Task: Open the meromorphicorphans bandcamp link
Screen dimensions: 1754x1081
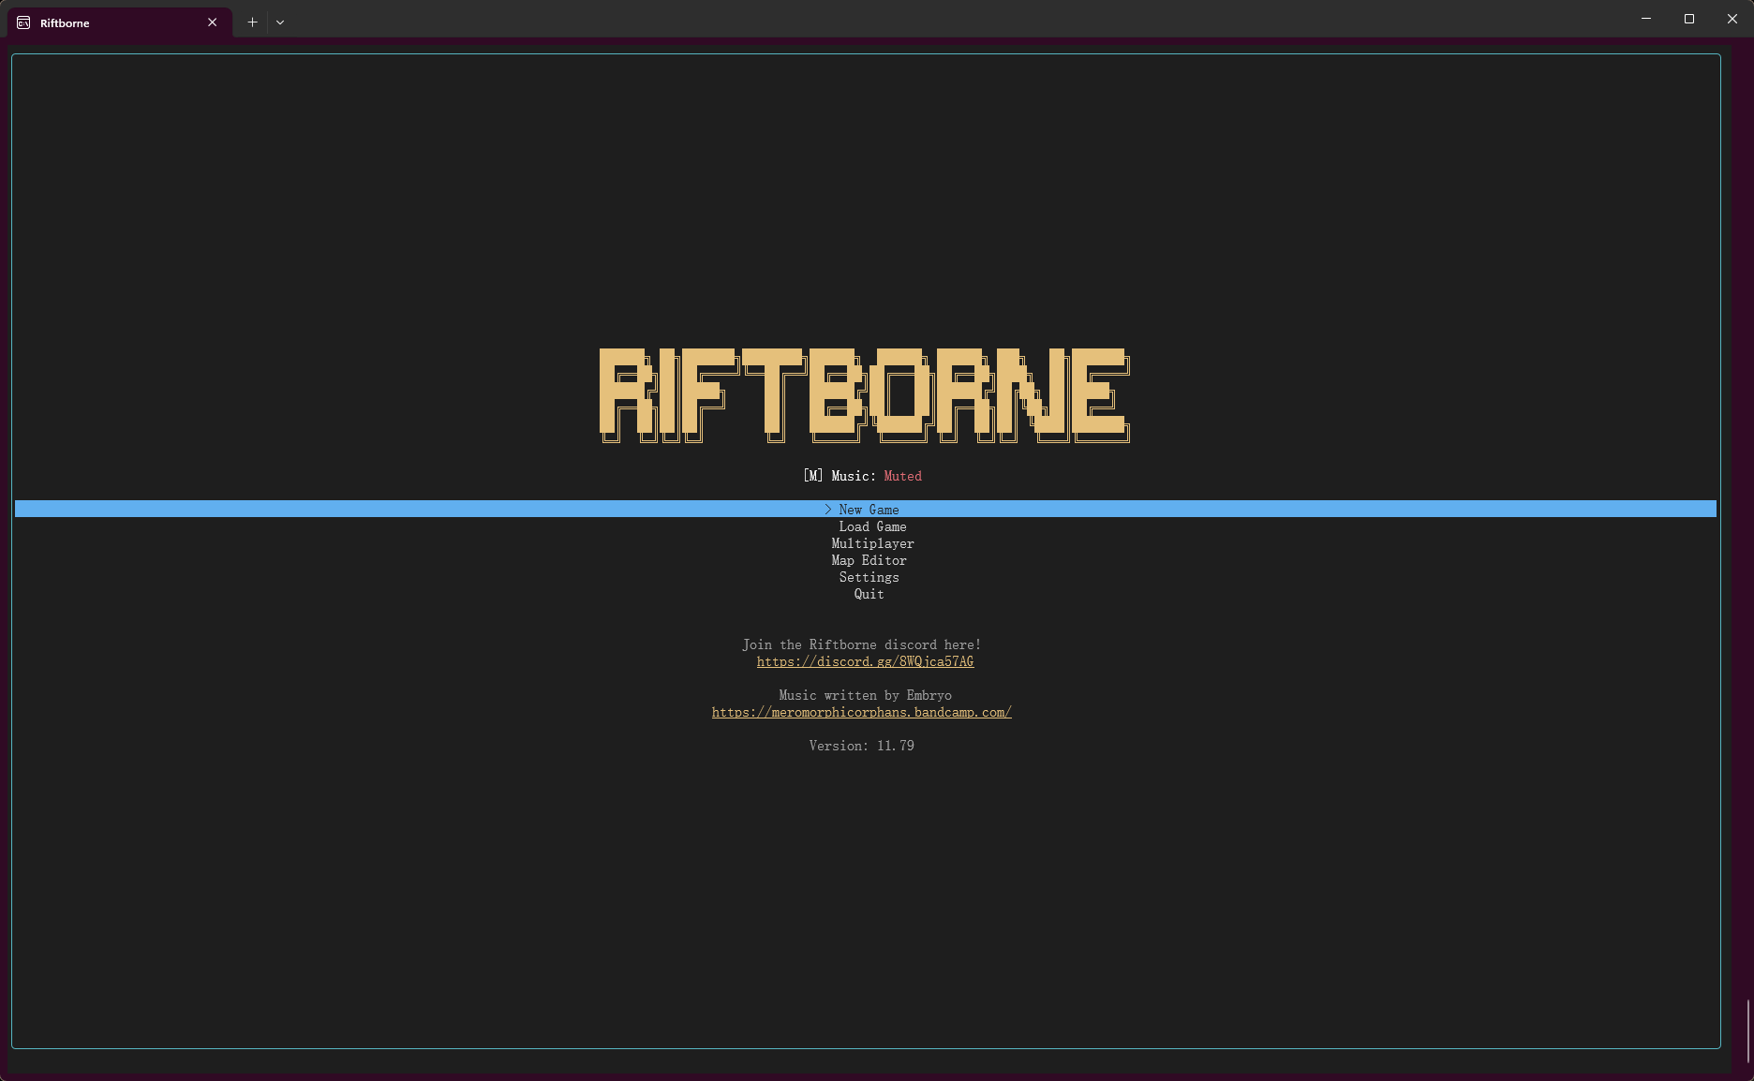Action: [861, 712]
